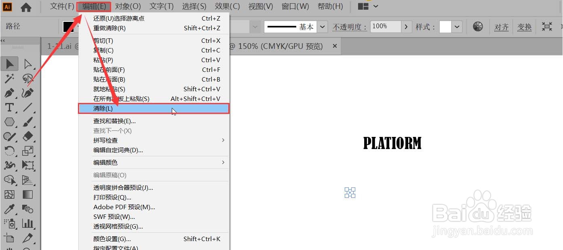The width and height of the screenshot is (563, 250).
Task: Select the Perspective Grid tool
Action: [x=27, y=180]
